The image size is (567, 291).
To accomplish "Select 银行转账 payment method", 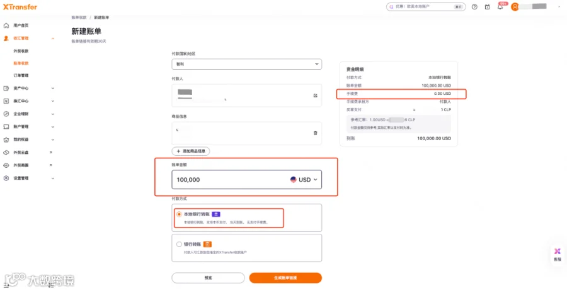I will point(179,244).
